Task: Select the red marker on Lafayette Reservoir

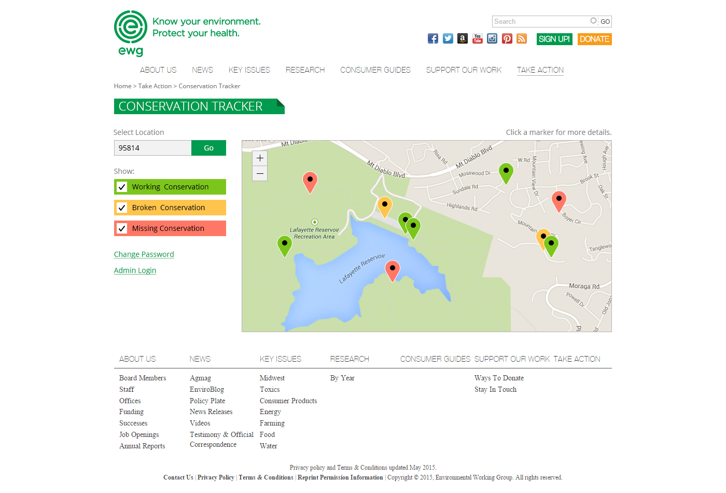Action: click(393, 269)
